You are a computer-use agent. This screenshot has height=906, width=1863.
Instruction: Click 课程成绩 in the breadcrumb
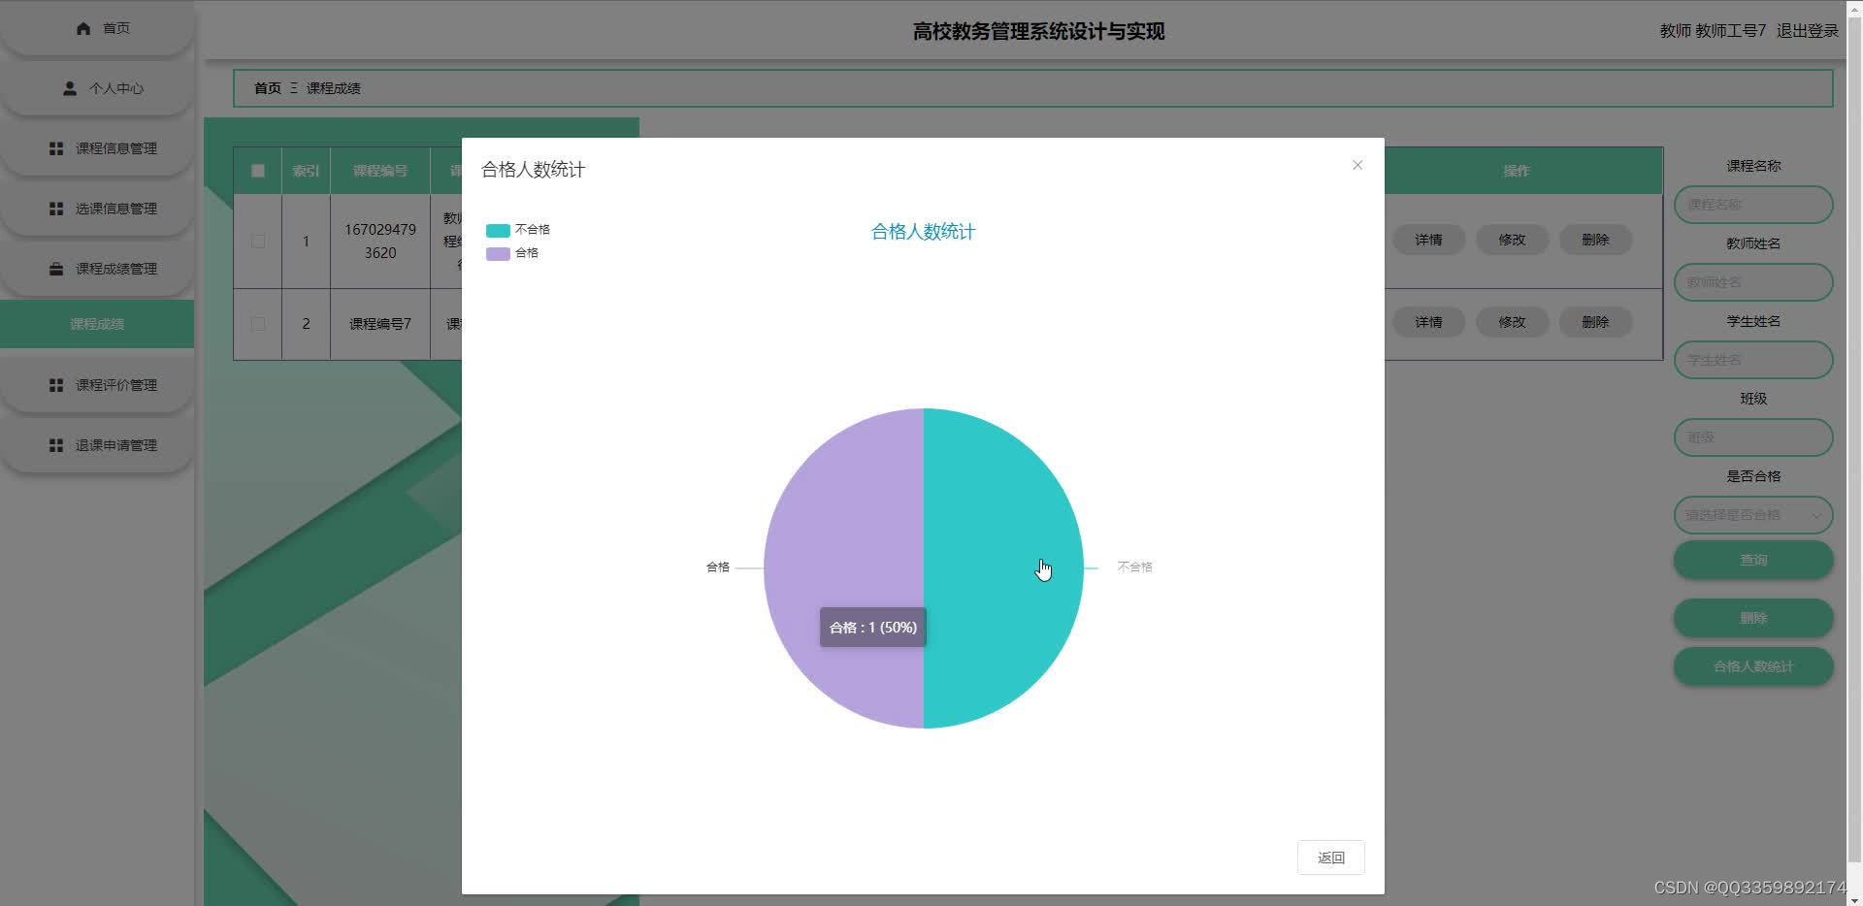[334, 88]
